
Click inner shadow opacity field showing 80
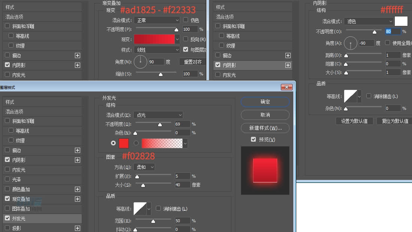coord(393,31)
